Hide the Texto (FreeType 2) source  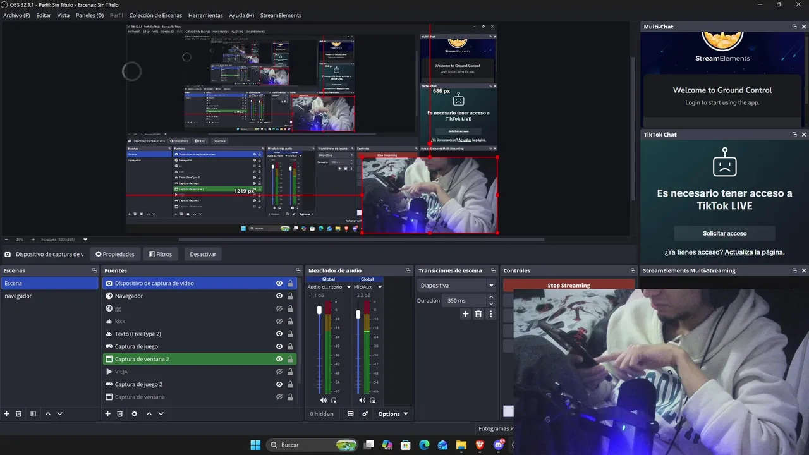[279, 334]
